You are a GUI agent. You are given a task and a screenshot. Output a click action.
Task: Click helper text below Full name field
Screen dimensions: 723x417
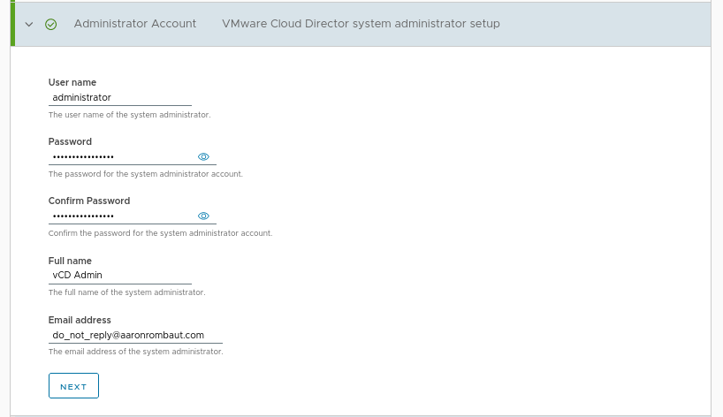pos(126,292)
